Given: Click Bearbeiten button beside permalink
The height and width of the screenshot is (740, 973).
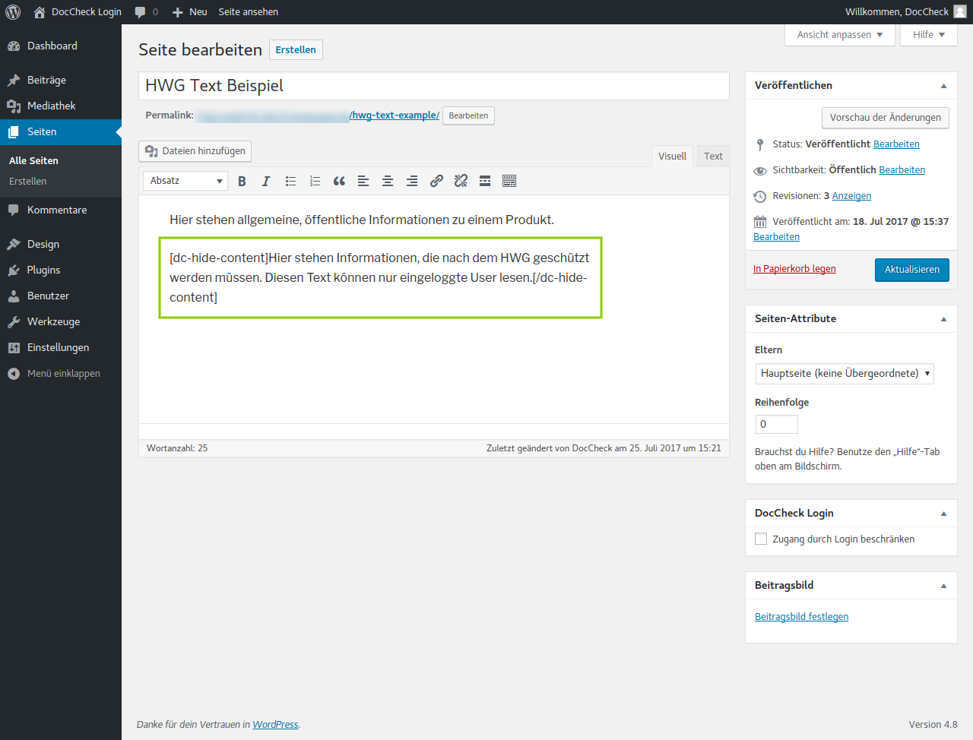Looking at the screenshot, I should (468, 115).
